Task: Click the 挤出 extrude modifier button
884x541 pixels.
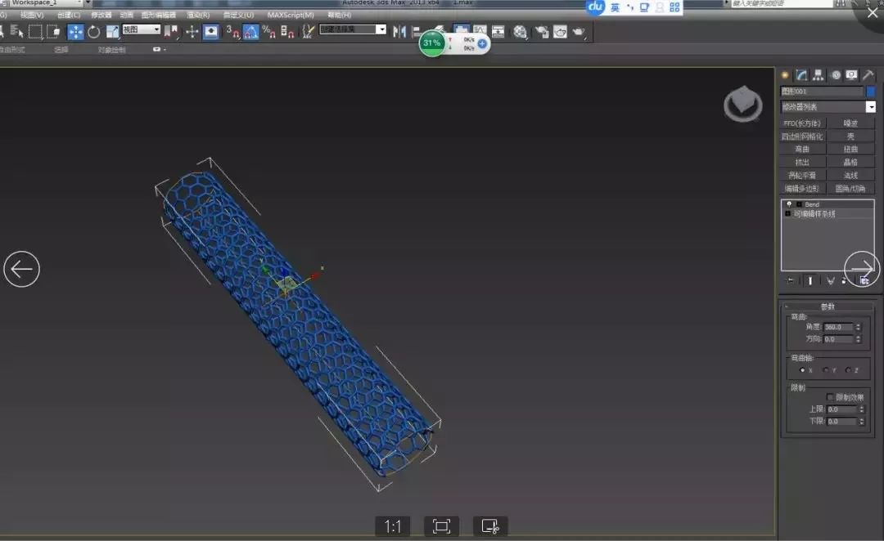Action: (802, 162)
